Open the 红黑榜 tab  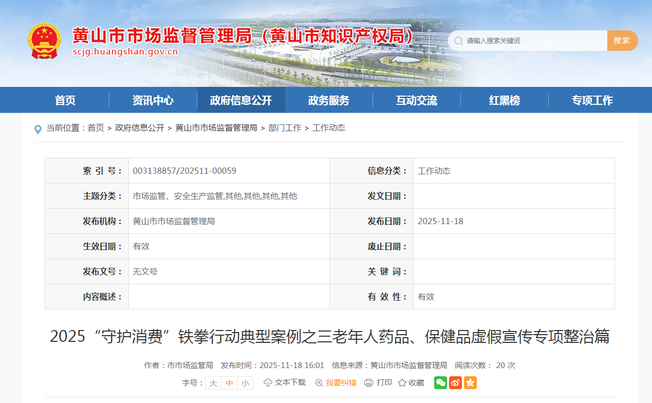click(x=505, y=100)
